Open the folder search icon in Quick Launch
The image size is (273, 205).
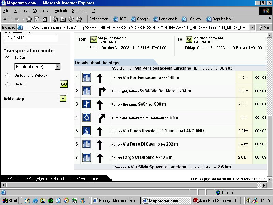43,201
